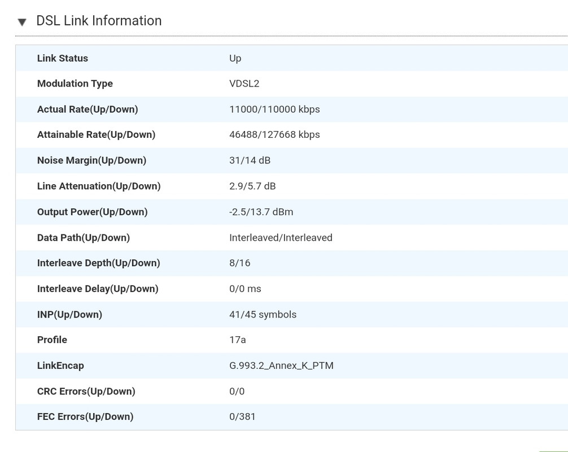Click the Interleaved/Interleaved value
This screenshot has width=568, height=452.
(281, 238)
